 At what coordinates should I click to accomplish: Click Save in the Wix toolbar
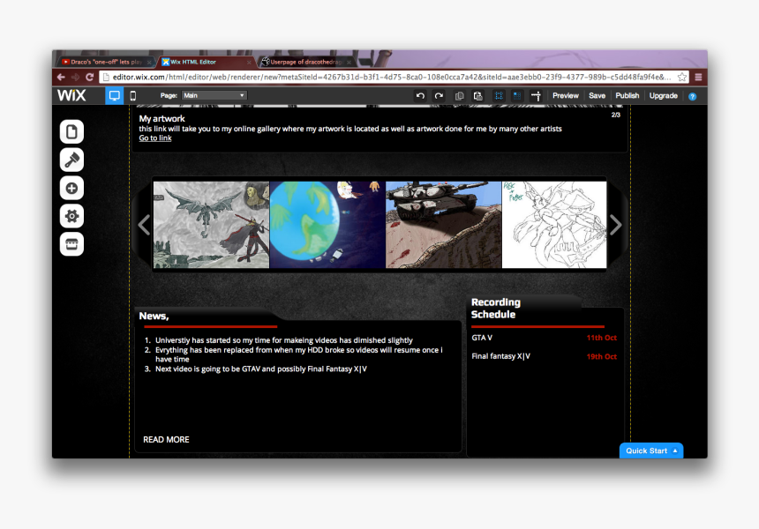click(597, 96)
